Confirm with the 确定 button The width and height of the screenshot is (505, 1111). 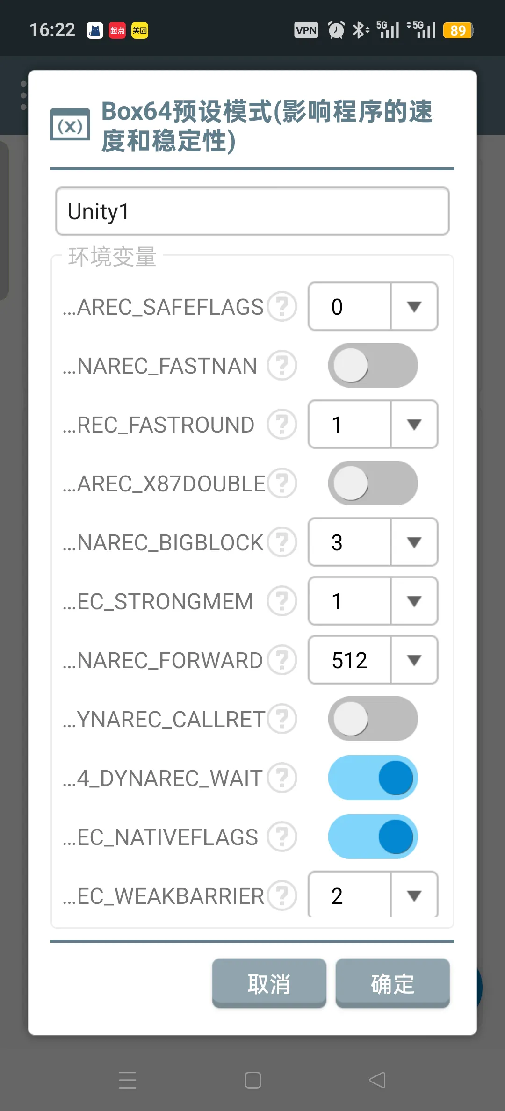click(392, 983)
